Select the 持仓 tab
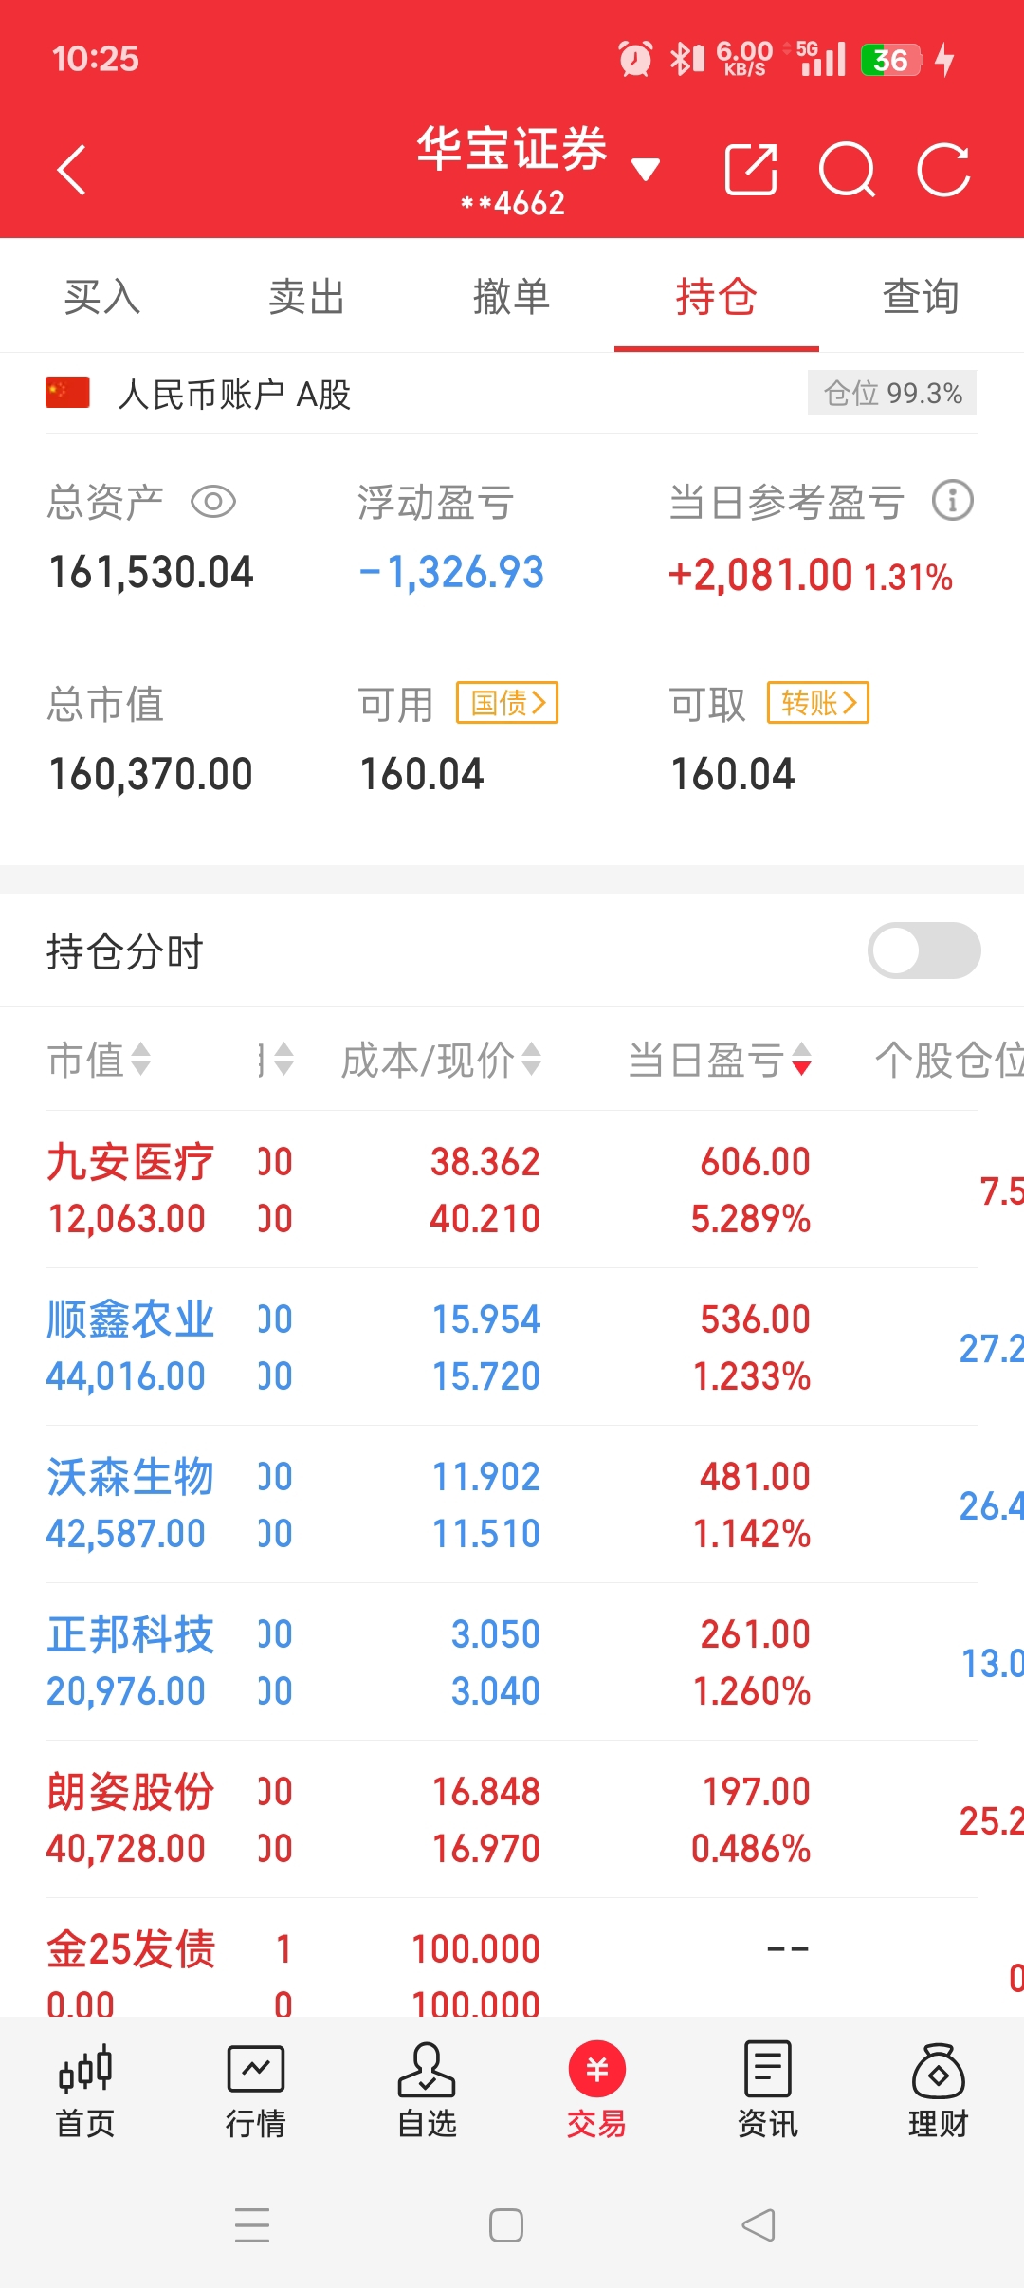The image size is (1024, 2288). click(717, 297)
